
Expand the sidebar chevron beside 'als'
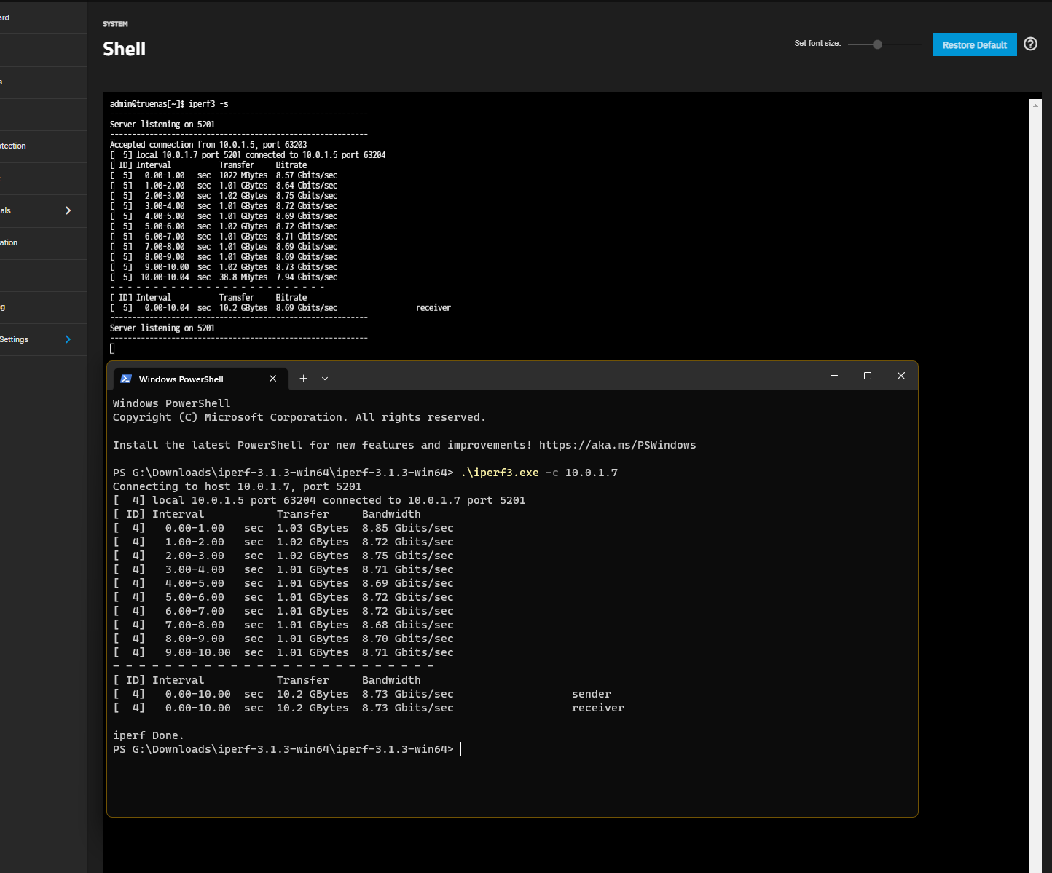point(68,210)
